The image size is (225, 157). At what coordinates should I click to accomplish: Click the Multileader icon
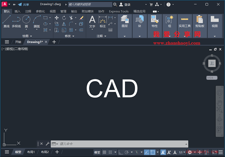111,24
